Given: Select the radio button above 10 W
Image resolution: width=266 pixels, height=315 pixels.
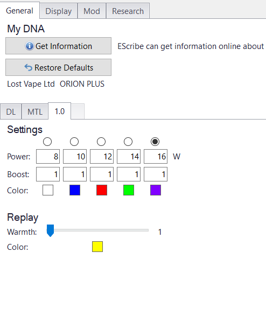Looking at the screenshot, I should point(74,142).
